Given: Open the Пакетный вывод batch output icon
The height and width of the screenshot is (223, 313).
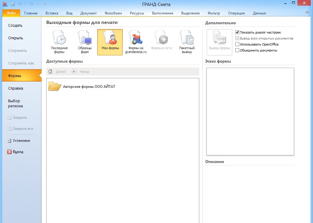Looking at the screenshot, I should (x=187, y=42).
